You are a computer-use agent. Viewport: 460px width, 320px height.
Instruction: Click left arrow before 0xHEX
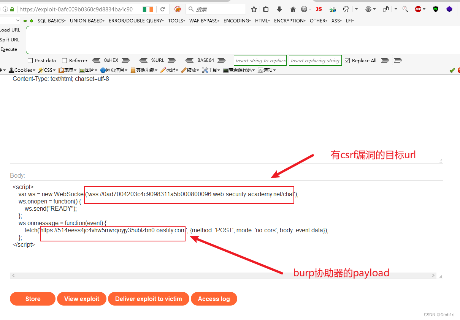[x=97, y=60]
